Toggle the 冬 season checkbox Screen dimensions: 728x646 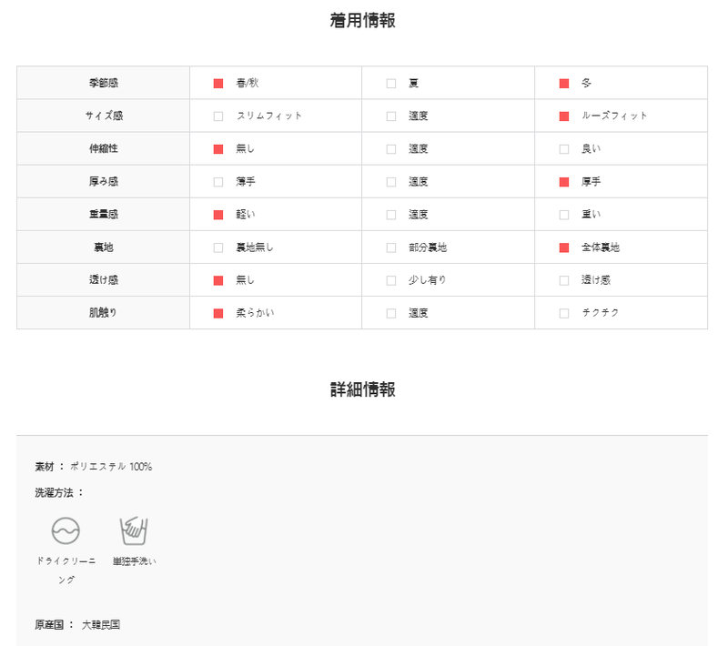564,84
